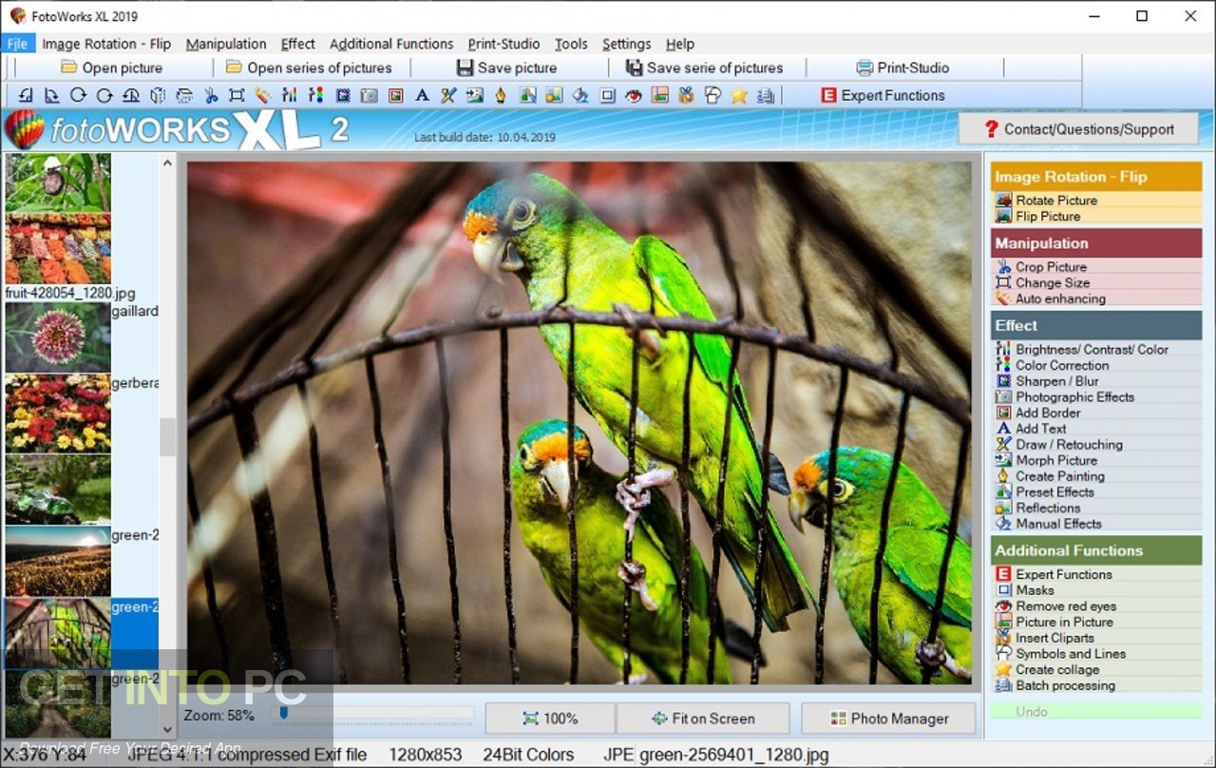Choose Sharpen / Blur in the side panel

tap(1056, 381)
